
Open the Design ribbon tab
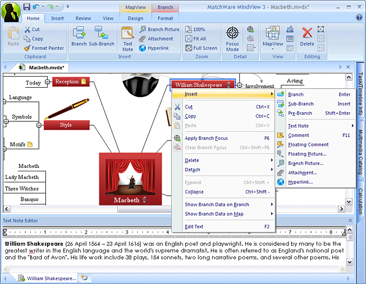pos(135,18)
